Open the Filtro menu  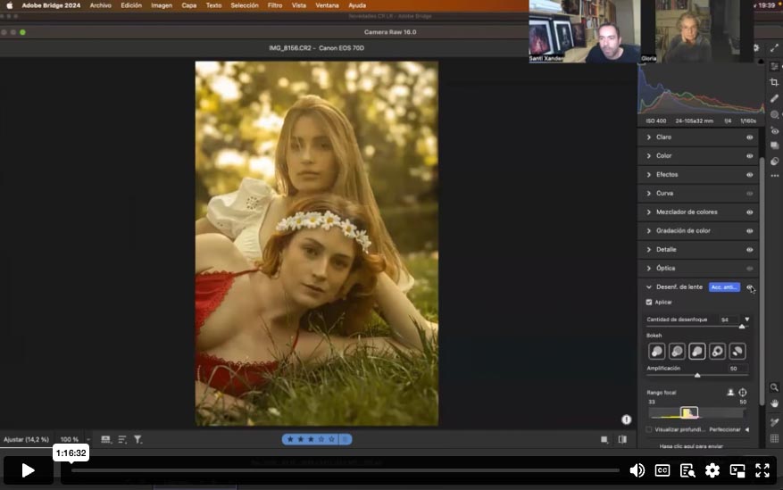click(x=275, y=5)
